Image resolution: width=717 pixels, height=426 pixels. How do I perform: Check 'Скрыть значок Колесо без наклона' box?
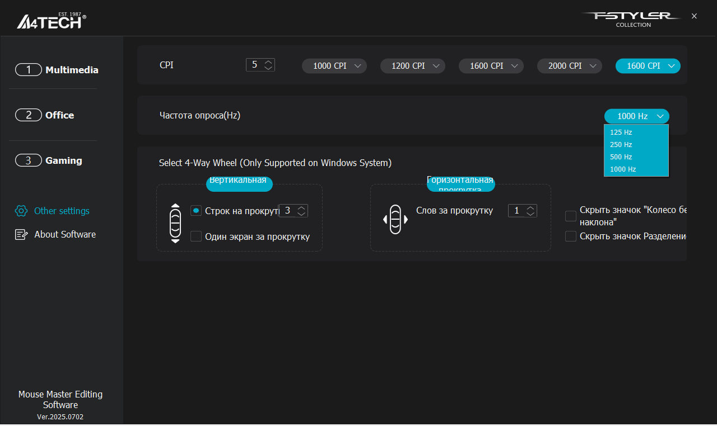(571, 216)
